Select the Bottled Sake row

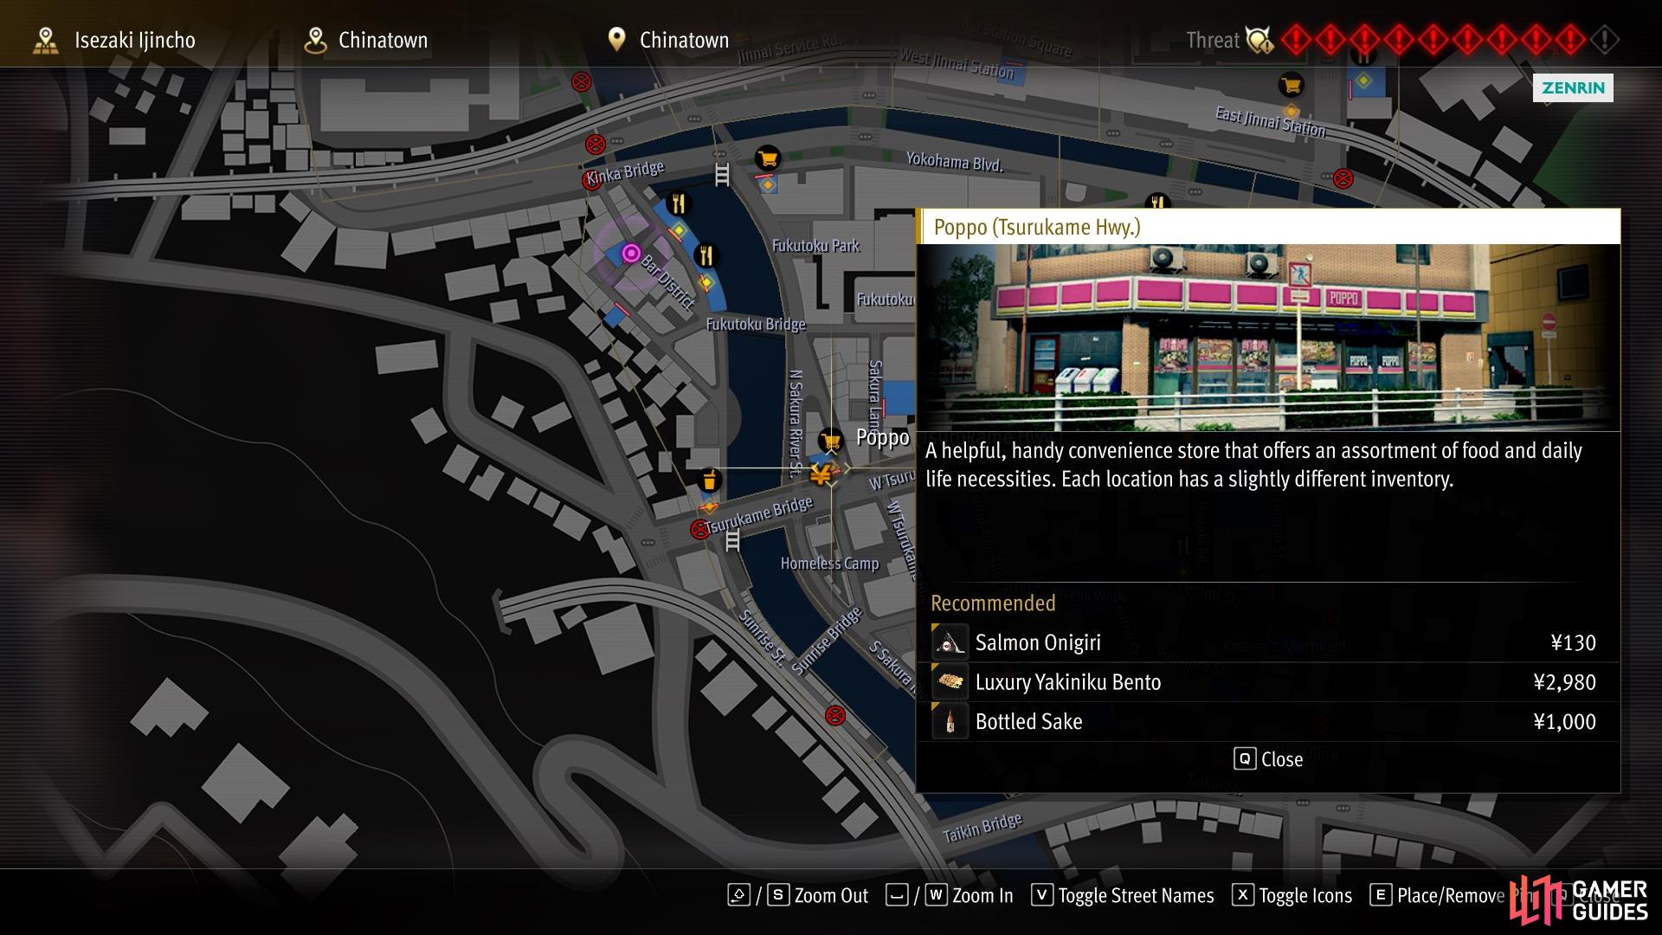[1268, 721]
